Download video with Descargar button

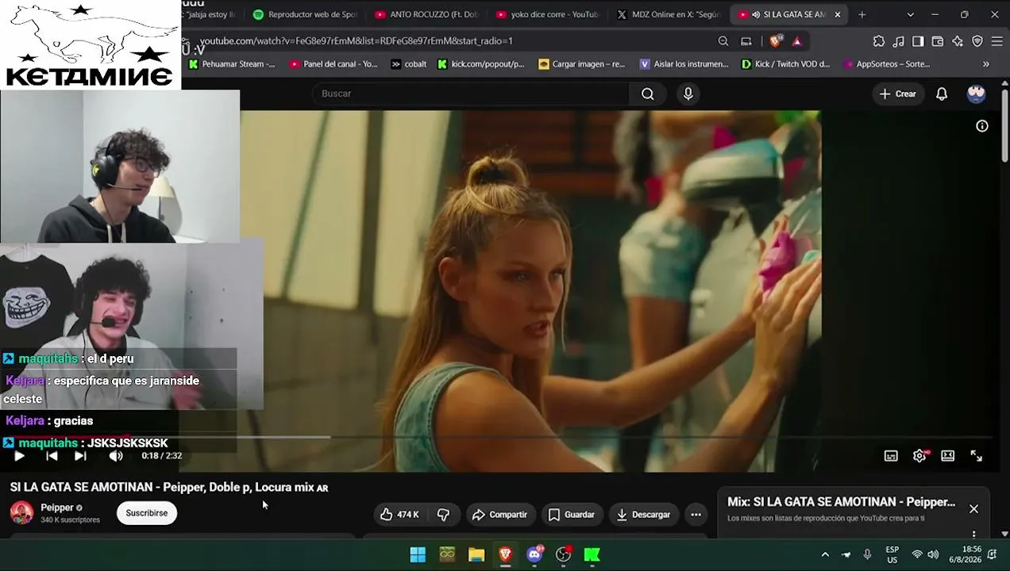pyautogui.click(x=643, y=515)
